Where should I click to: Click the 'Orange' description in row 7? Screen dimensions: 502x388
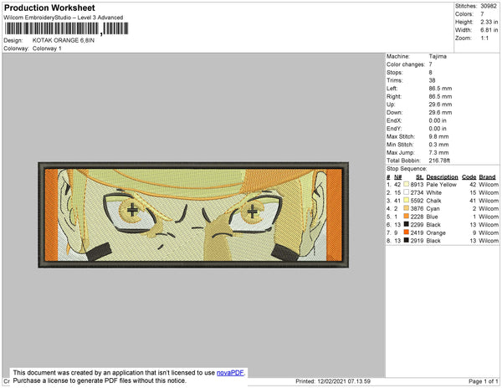436,232
